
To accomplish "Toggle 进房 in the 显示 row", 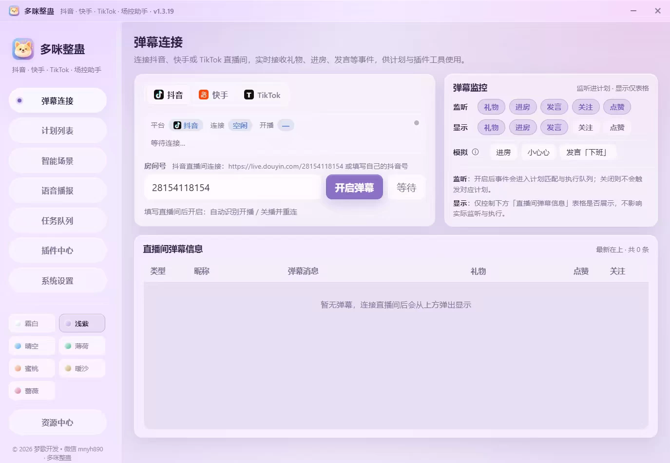I will (x=523, y=128).
